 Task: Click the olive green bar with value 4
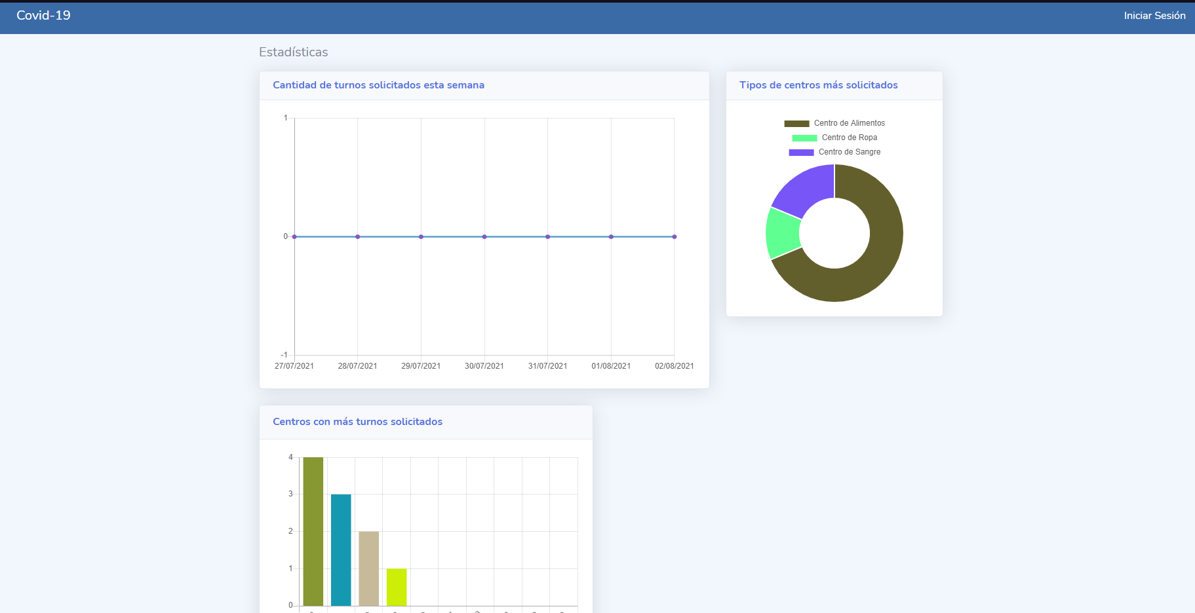[x=313, y=531]
